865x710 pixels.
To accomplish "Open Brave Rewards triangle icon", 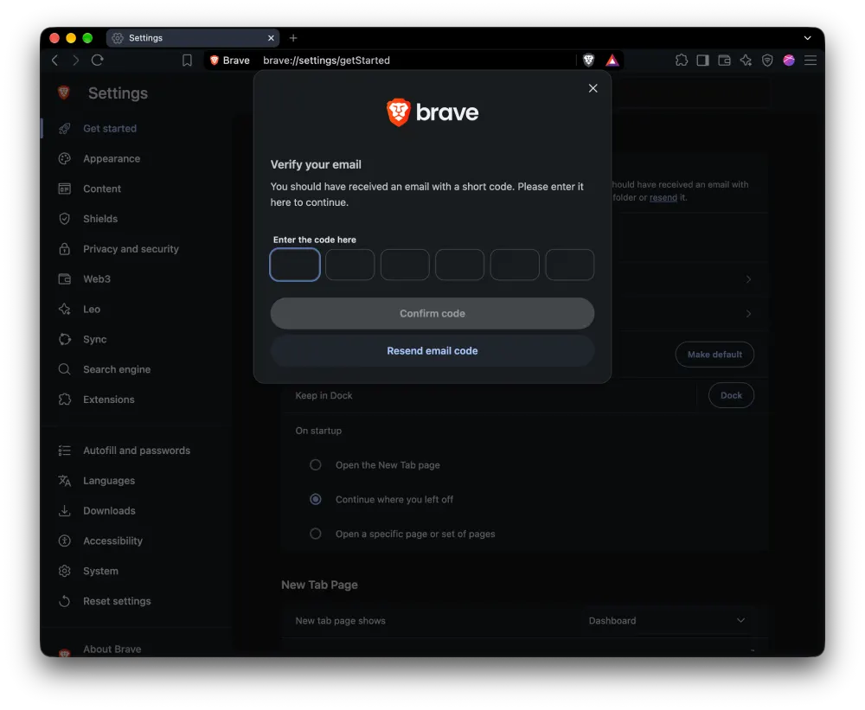I will pos(612,61).
